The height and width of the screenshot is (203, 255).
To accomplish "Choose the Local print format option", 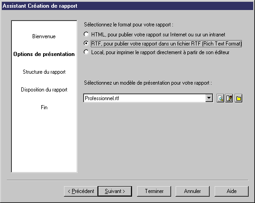I will 86,52.
